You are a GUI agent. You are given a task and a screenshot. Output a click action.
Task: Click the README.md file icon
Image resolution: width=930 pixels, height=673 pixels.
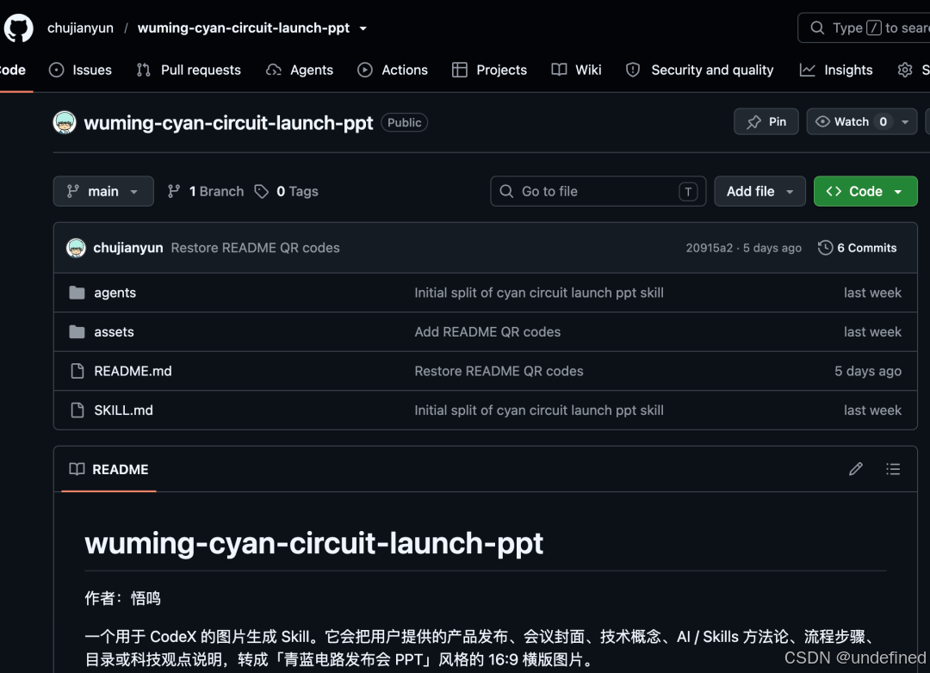click(x=77, y=371)
